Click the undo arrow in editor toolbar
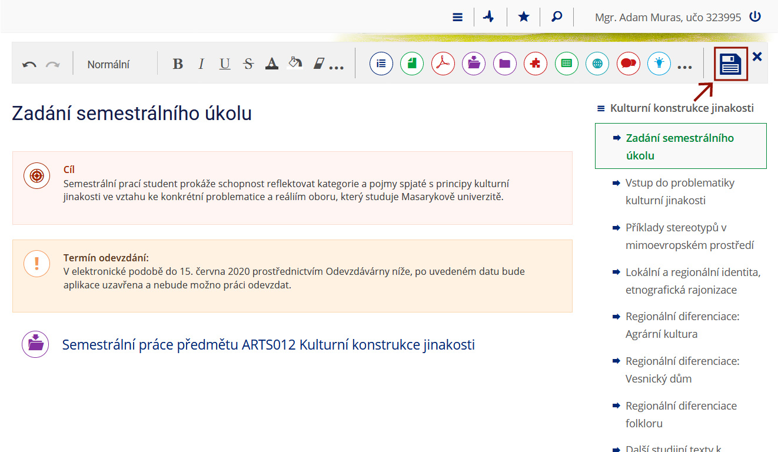Image resolution: width=778 pixels, height=452 pixels. [29, 64]
